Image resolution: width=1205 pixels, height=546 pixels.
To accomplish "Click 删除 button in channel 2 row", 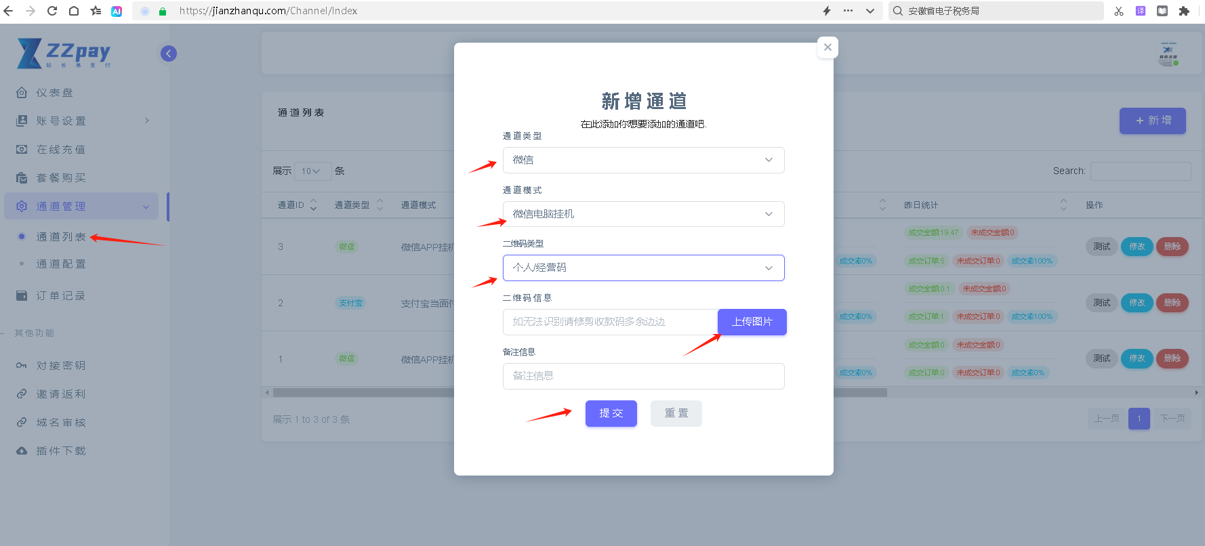I will [1172, 303].
